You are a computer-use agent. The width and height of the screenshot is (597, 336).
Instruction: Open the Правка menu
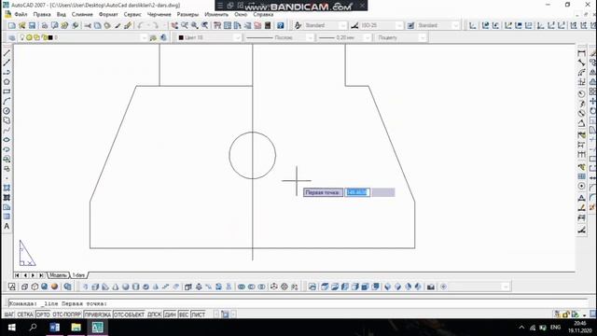click(x=42, y=15)
